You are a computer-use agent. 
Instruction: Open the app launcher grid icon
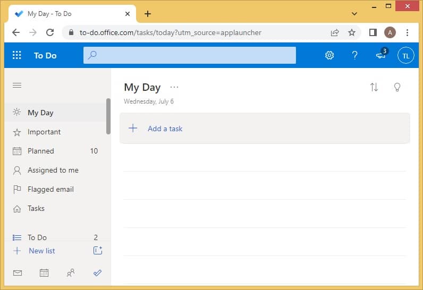[x=16, y=55]
